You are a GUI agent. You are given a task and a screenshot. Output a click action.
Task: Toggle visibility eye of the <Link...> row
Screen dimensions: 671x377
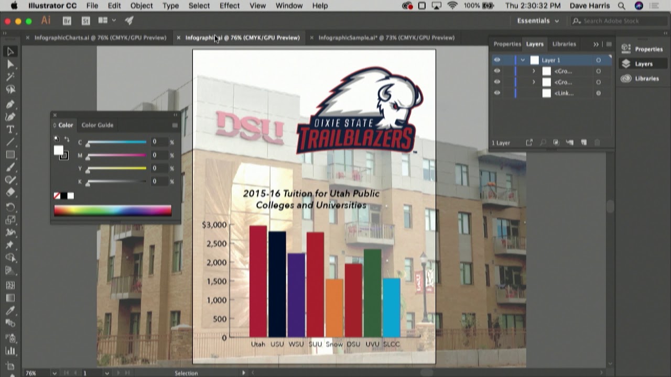pyautogui.click(x=497, y=93)
